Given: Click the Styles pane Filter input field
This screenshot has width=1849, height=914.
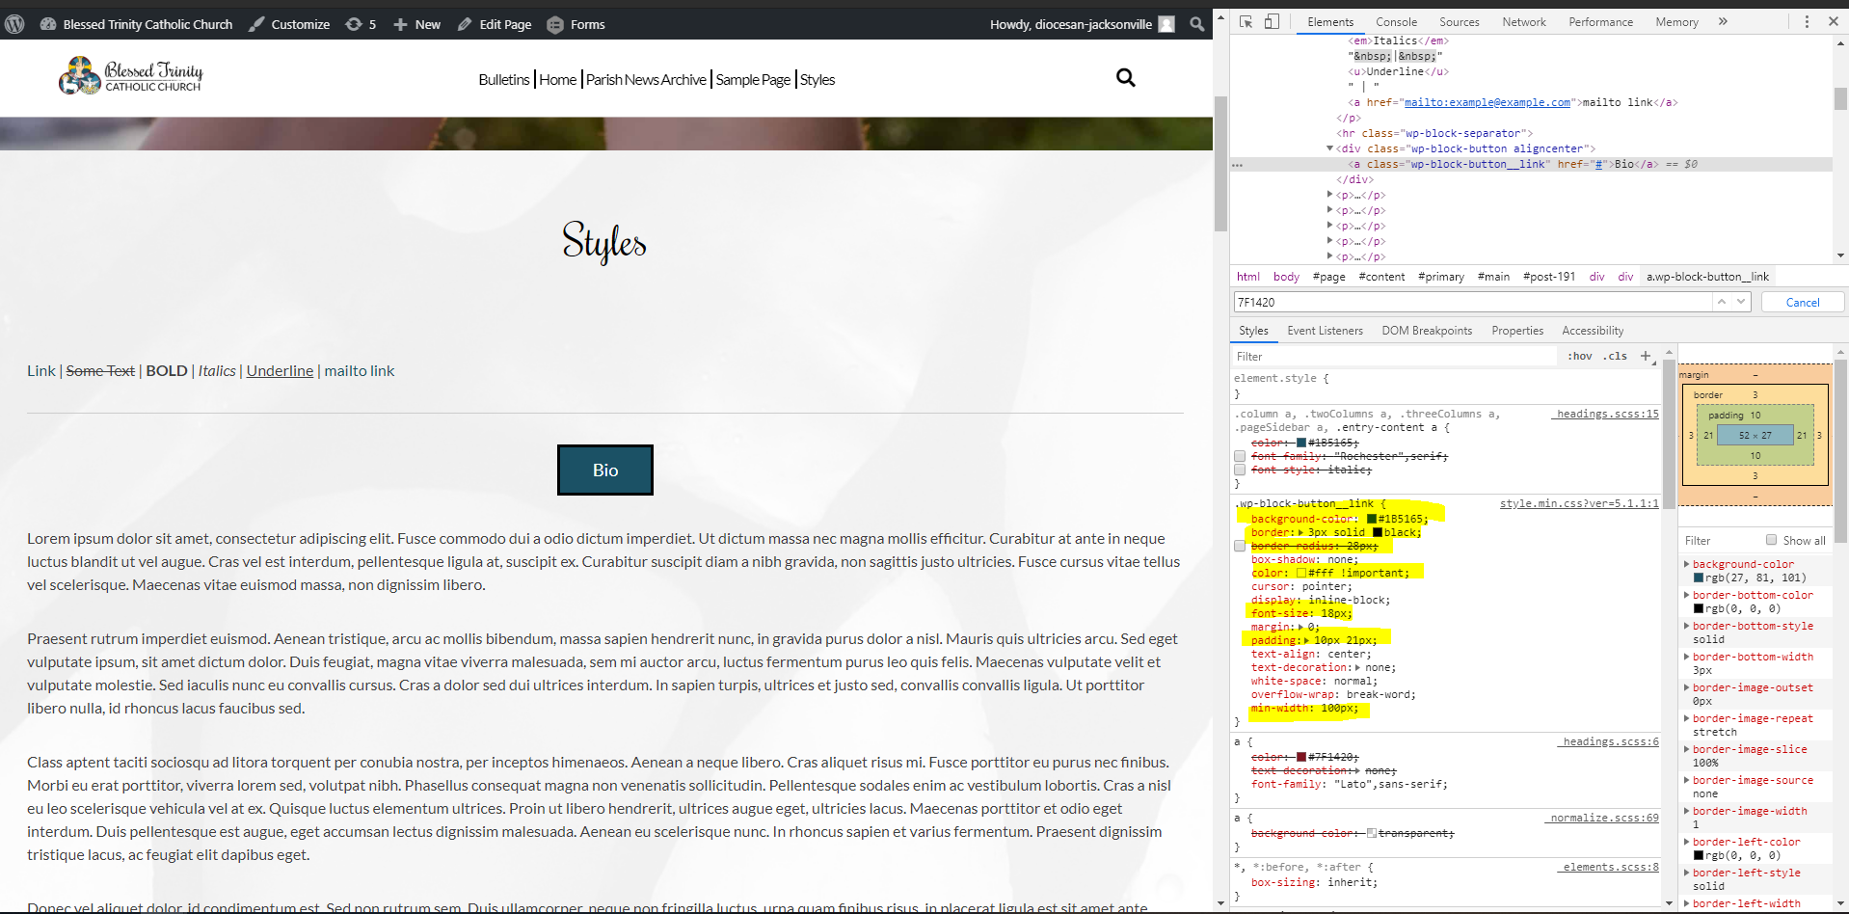Looking at the screenshot, I should (1393, 356).
